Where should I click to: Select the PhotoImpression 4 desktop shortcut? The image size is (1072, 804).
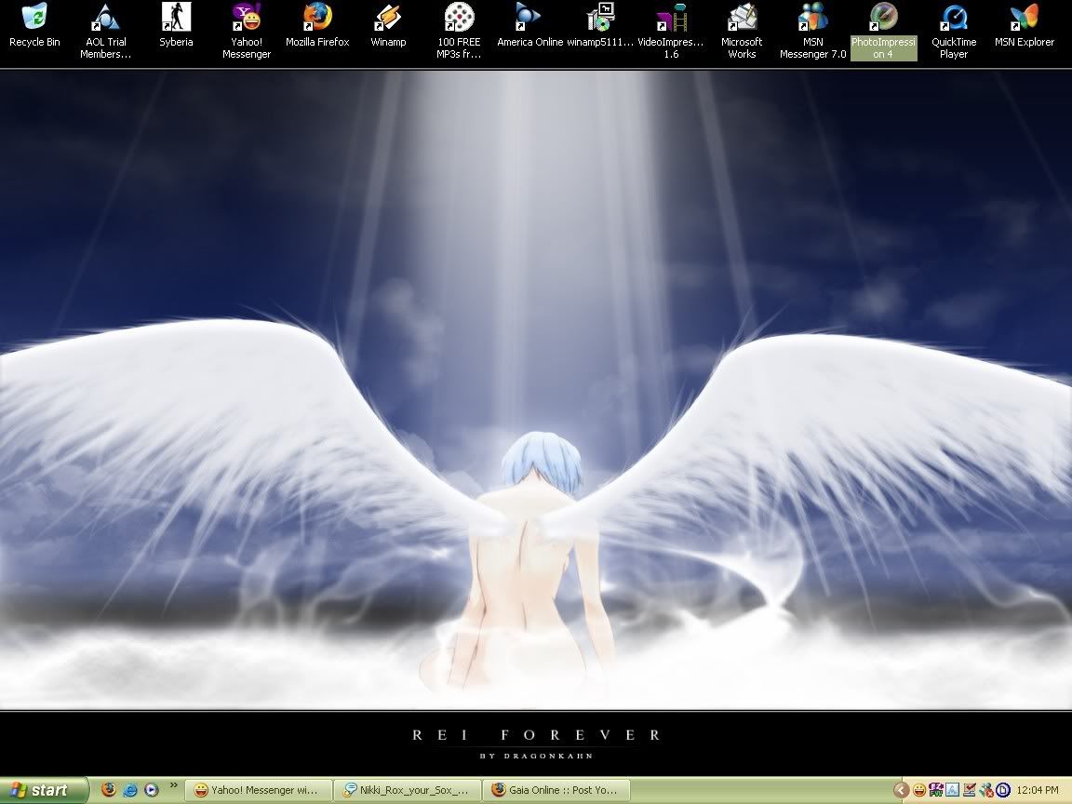(x=883, y=32)
